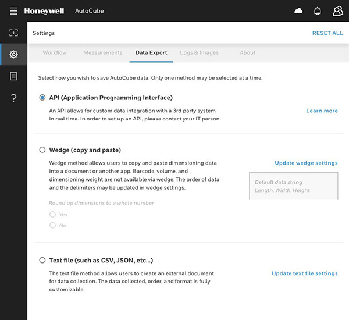This screenshot has width=349, height=320.
Task: Click the AutoCube title text
Action: tap(89, 11)
